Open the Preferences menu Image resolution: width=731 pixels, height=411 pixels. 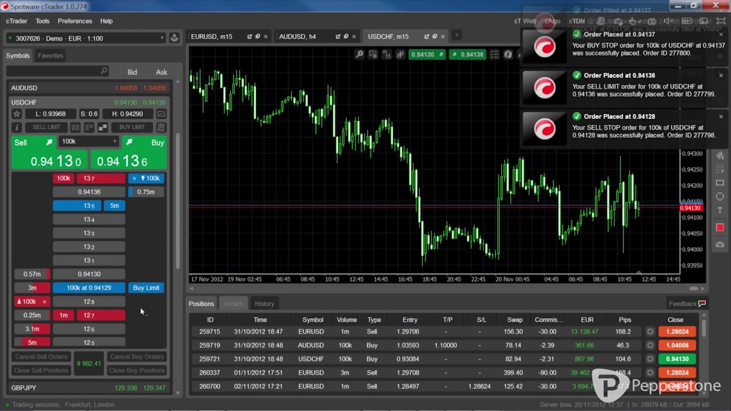click(x=75, y=21)
